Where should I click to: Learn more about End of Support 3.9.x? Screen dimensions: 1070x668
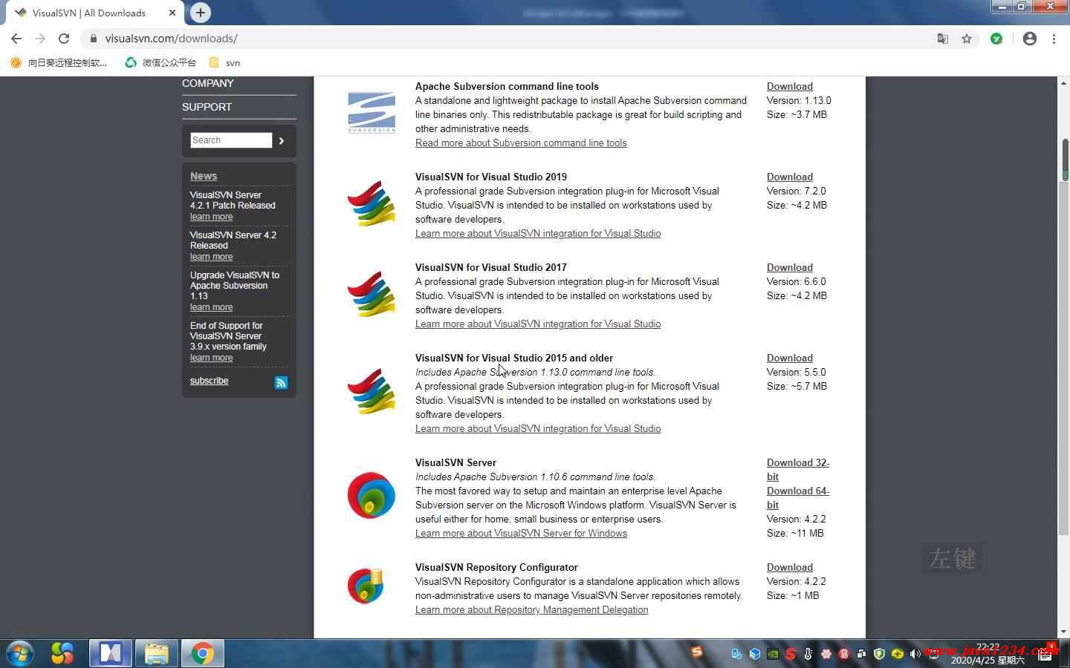(x=211, y=358)
